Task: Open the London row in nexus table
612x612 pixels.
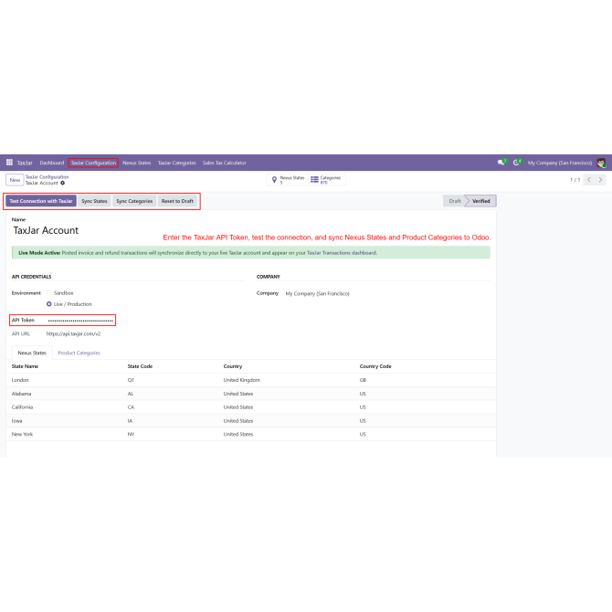Action: point(251,380)
